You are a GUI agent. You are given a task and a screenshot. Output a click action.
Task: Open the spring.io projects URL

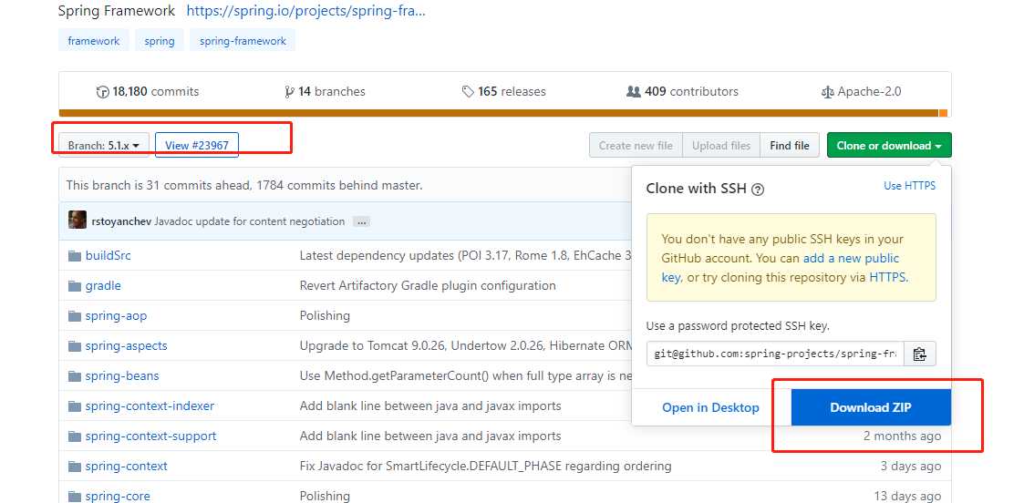tap(306, 11)
